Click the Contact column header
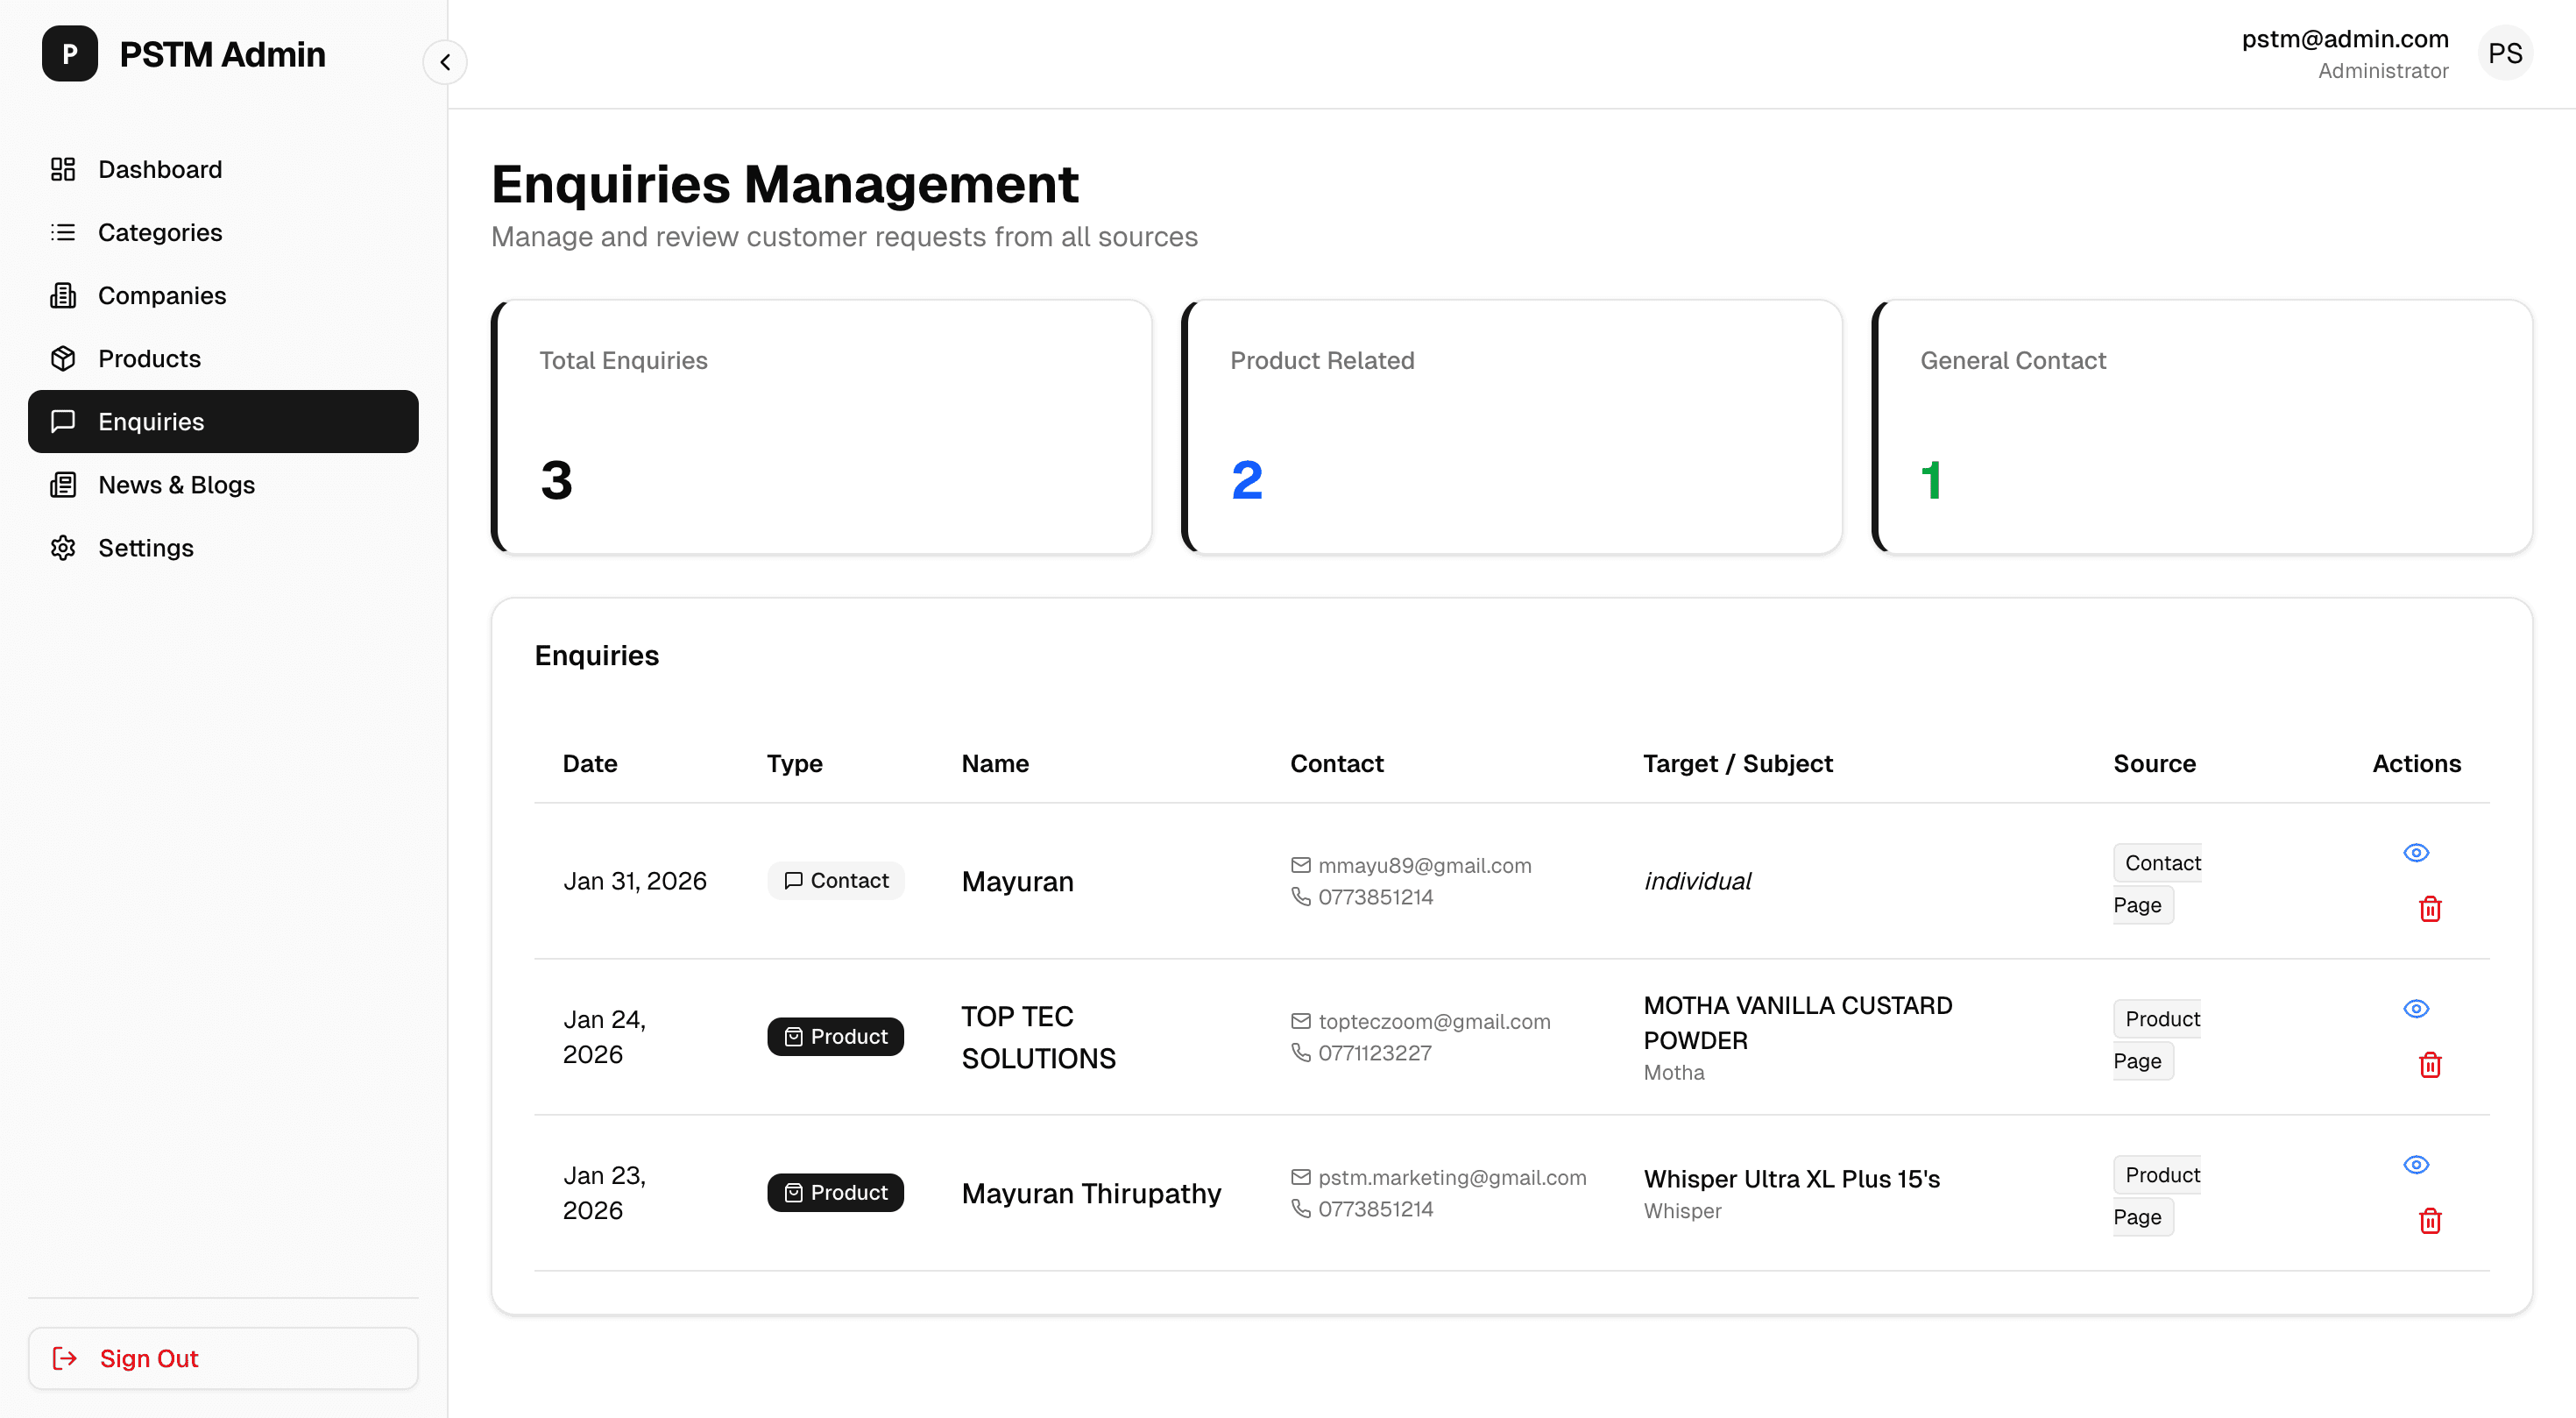 click(x=1336, y=763)
